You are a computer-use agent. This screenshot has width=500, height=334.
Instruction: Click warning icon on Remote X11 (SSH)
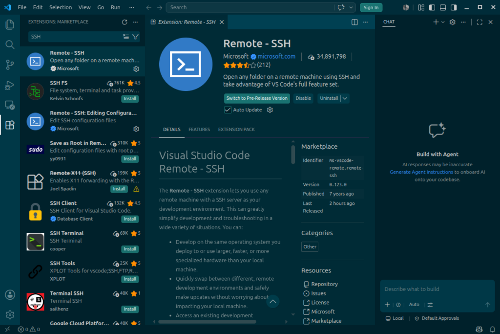[x=136, y=189]
